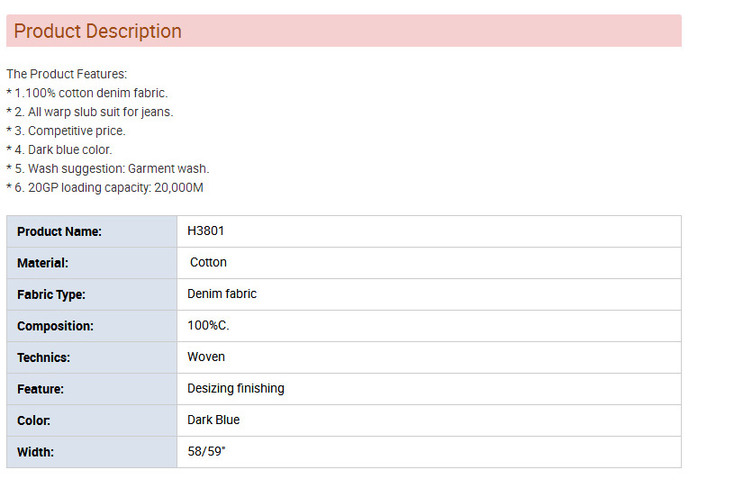Click the Product Description header
Image resolution: width=743 pixels, height=479 pixels.
tap(343, 31)
